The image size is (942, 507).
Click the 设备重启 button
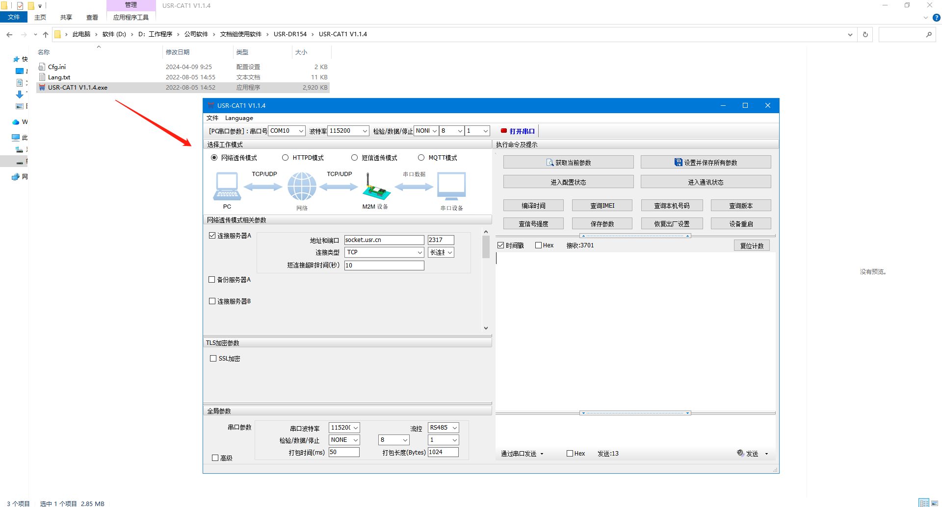(740, 224)
